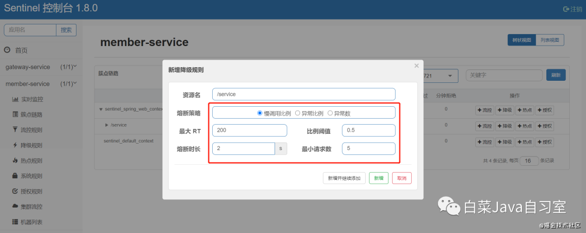Click the sentinel_default_context row text
Viewport: 586px width, 233px height.
129,141
